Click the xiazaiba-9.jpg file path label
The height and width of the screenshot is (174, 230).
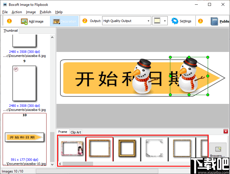click(25, 110)
